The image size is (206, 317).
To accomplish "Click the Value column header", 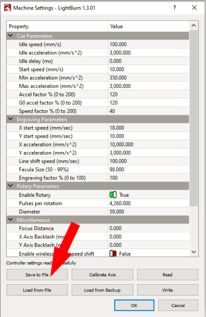I will [148, 26].
